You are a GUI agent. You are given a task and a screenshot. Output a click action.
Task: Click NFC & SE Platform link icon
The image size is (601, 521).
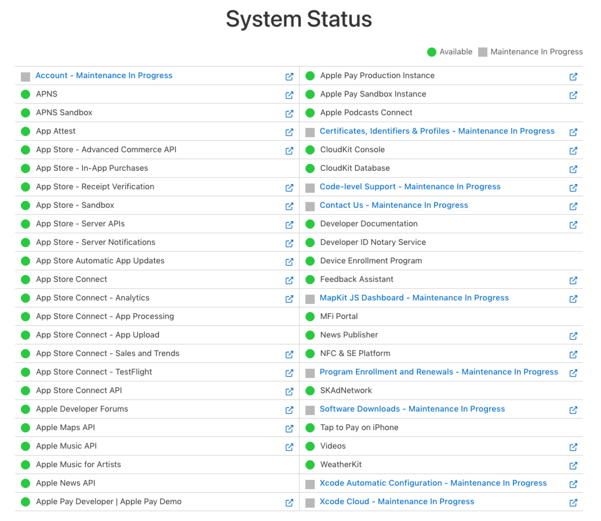(573, 354)
